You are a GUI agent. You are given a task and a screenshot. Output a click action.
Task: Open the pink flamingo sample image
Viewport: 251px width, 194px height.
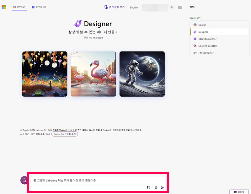tap(93, 74)
